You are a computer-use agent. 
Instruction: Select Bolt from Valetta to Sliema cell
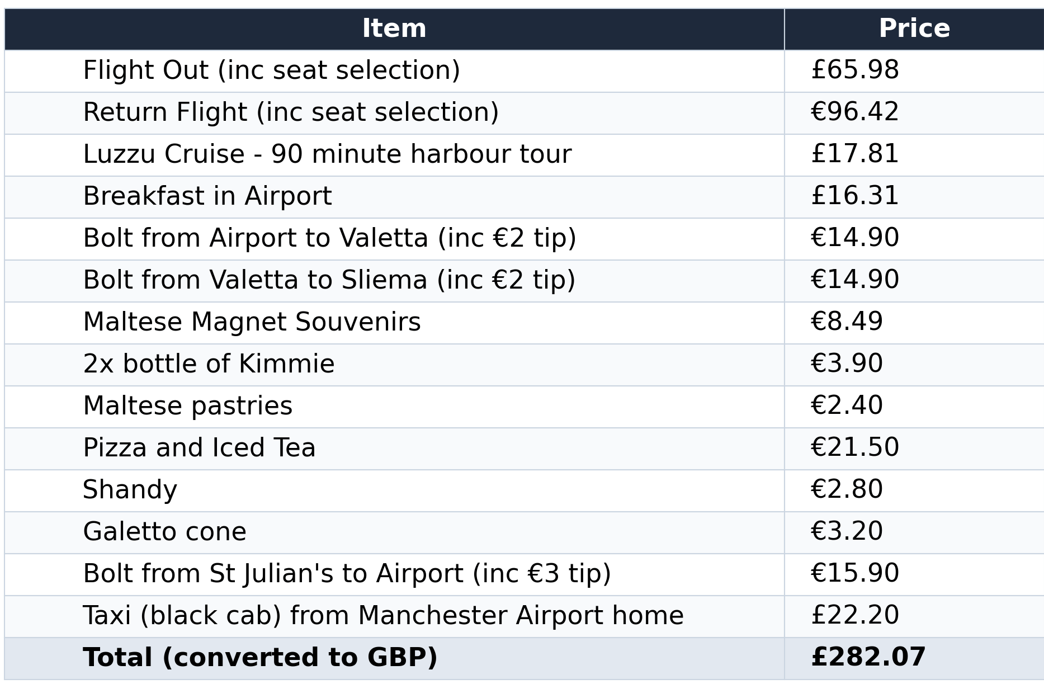(x=394, y=281)
